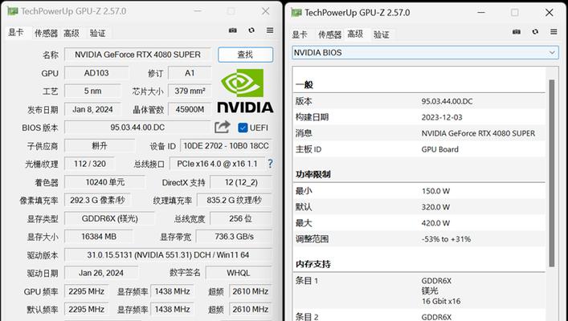Click the texture fillrate field 835.2 G
This screenshot has height=321, width=568.
pos(235,200)
